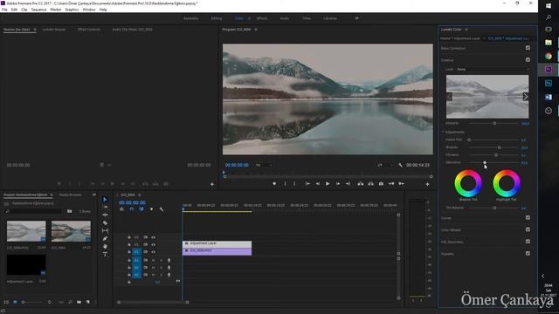This screenshot has width=559, height=314.
Task: Toggle Vignette section checkbox
Action: (528, 254)
